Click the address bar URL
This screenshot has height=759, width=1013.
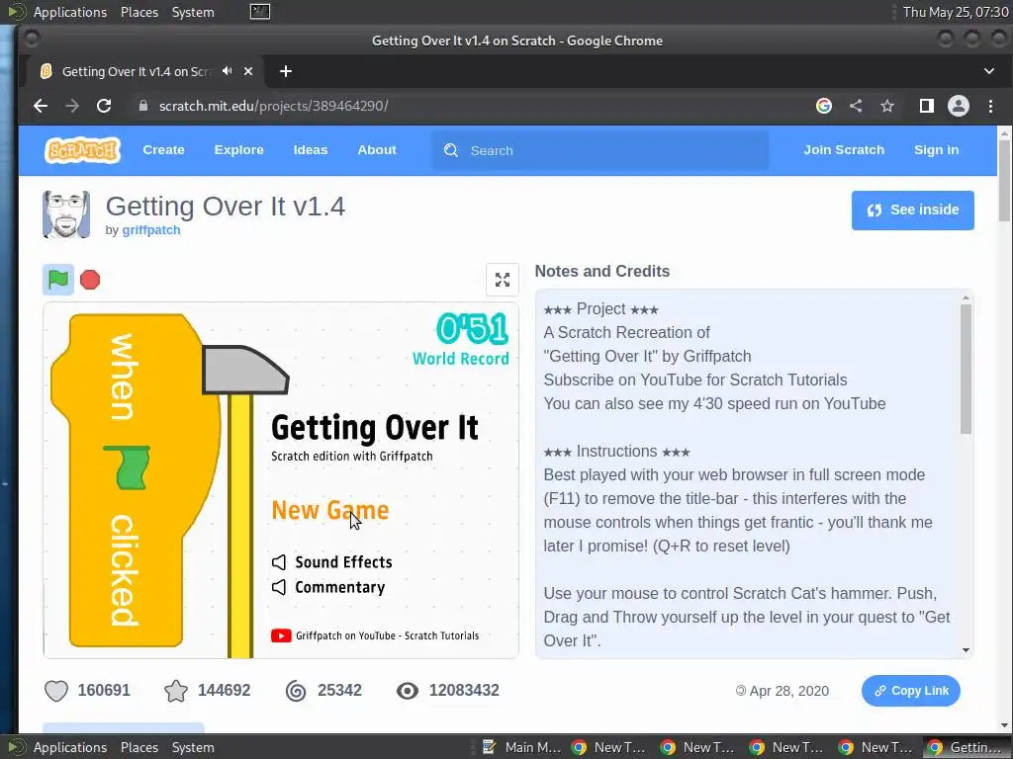coord(273,106)
